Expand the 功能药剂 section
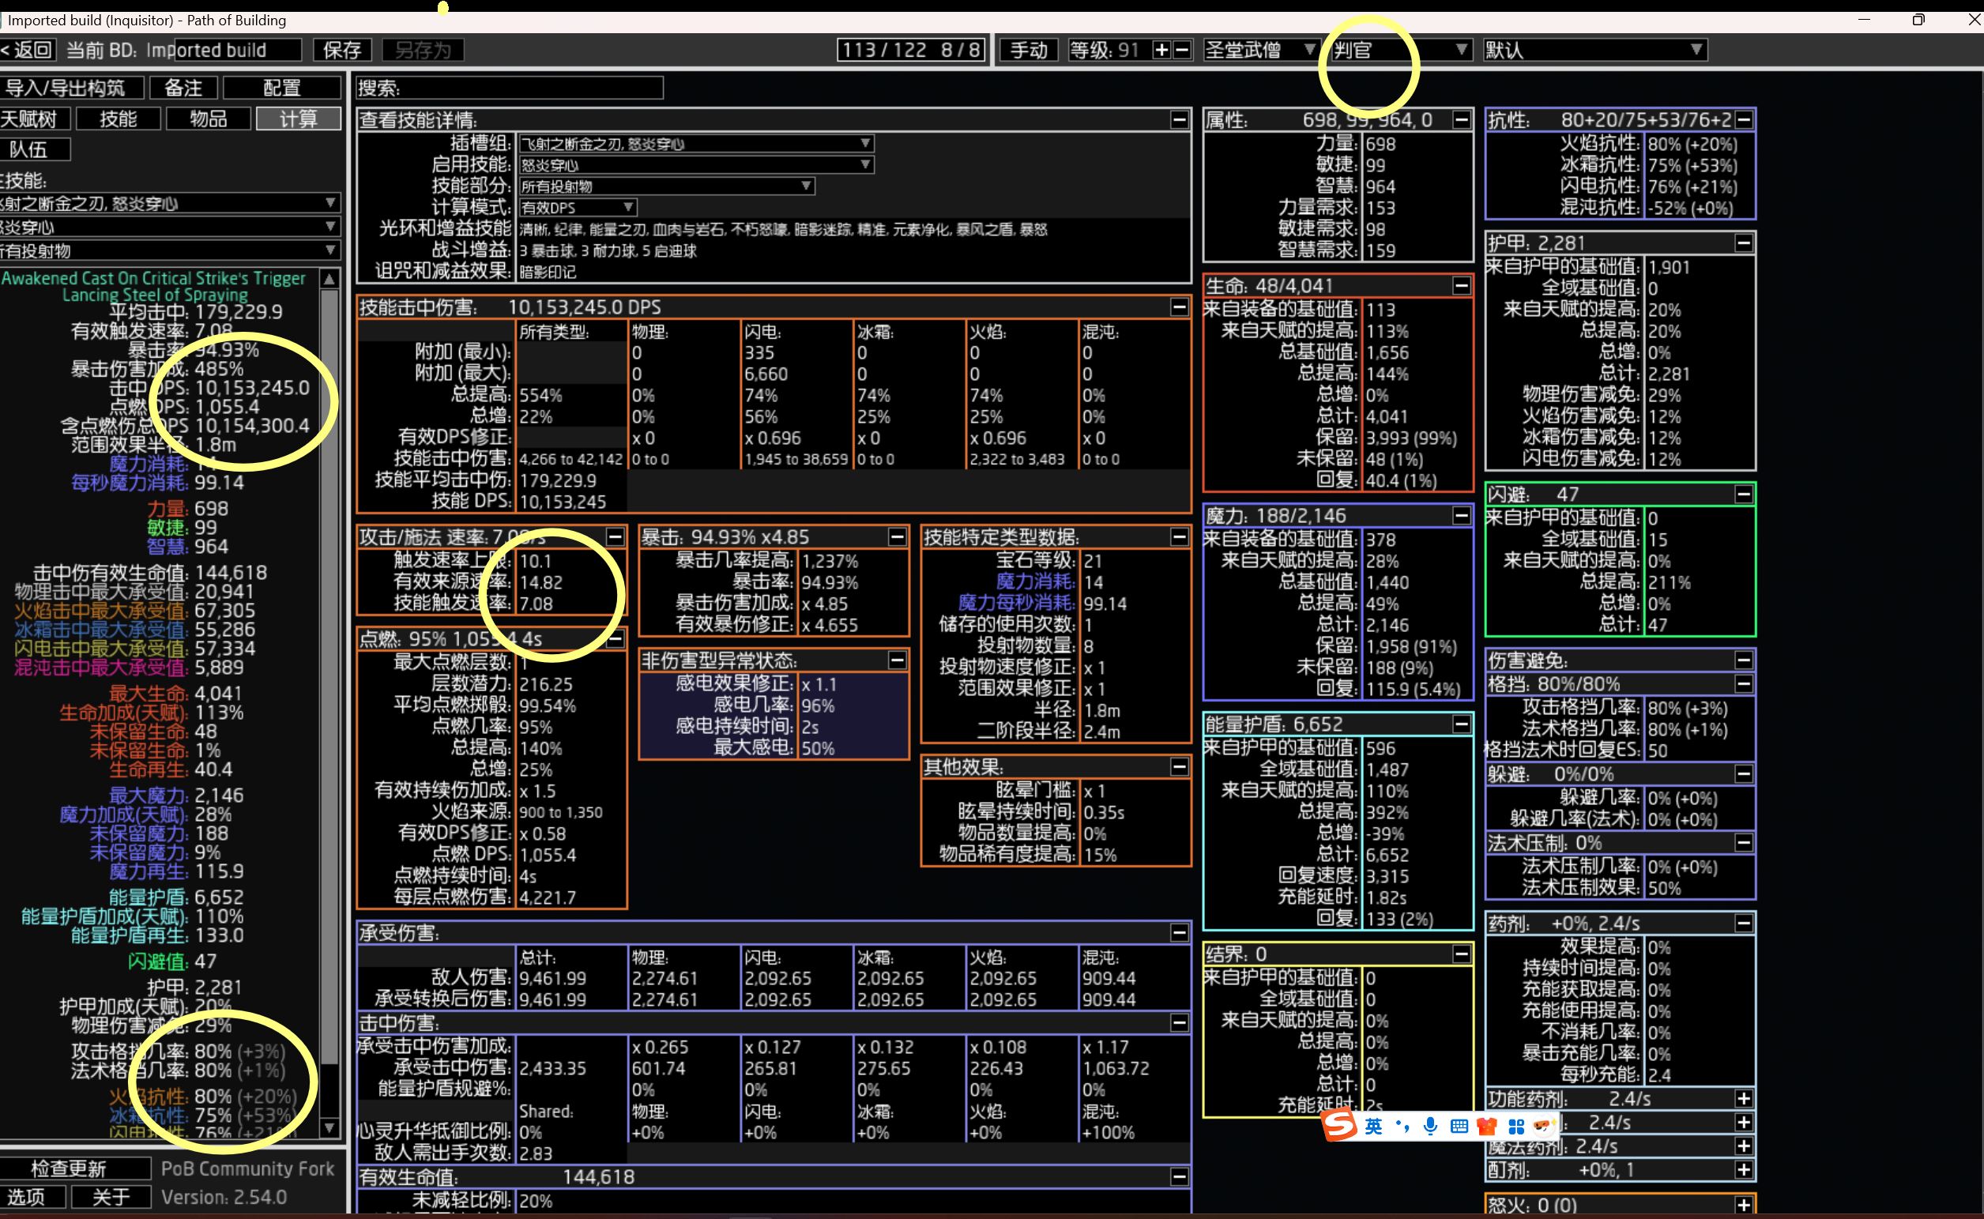1984x1219 pixels. [1743, 1100]
